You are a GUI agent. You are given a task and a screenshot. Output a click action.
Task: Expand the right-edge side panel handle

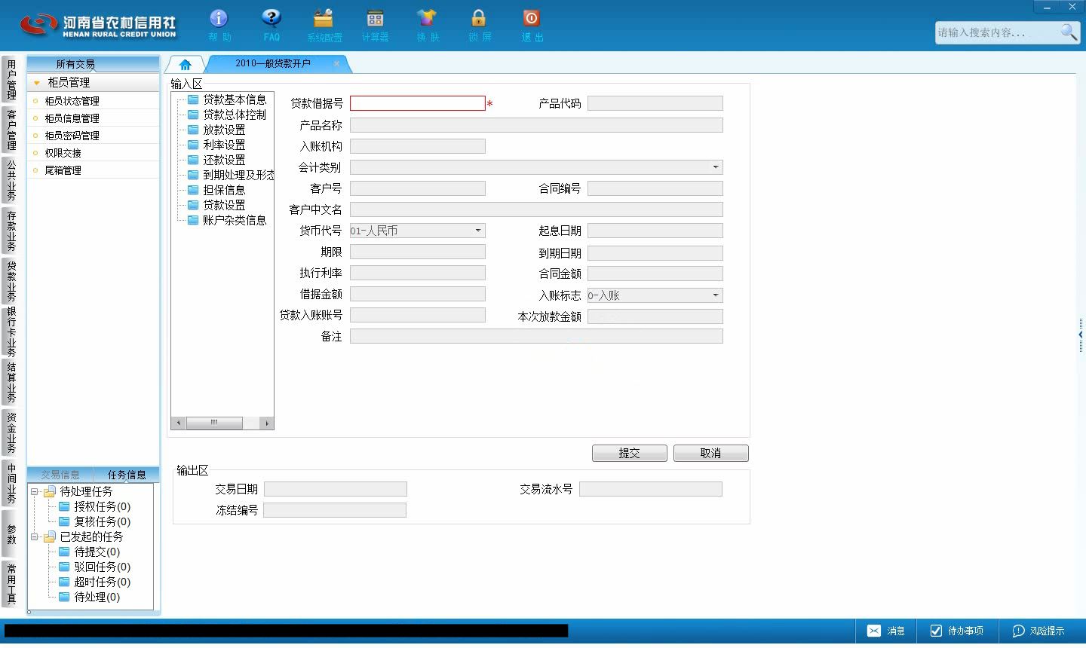point(1081,334)
